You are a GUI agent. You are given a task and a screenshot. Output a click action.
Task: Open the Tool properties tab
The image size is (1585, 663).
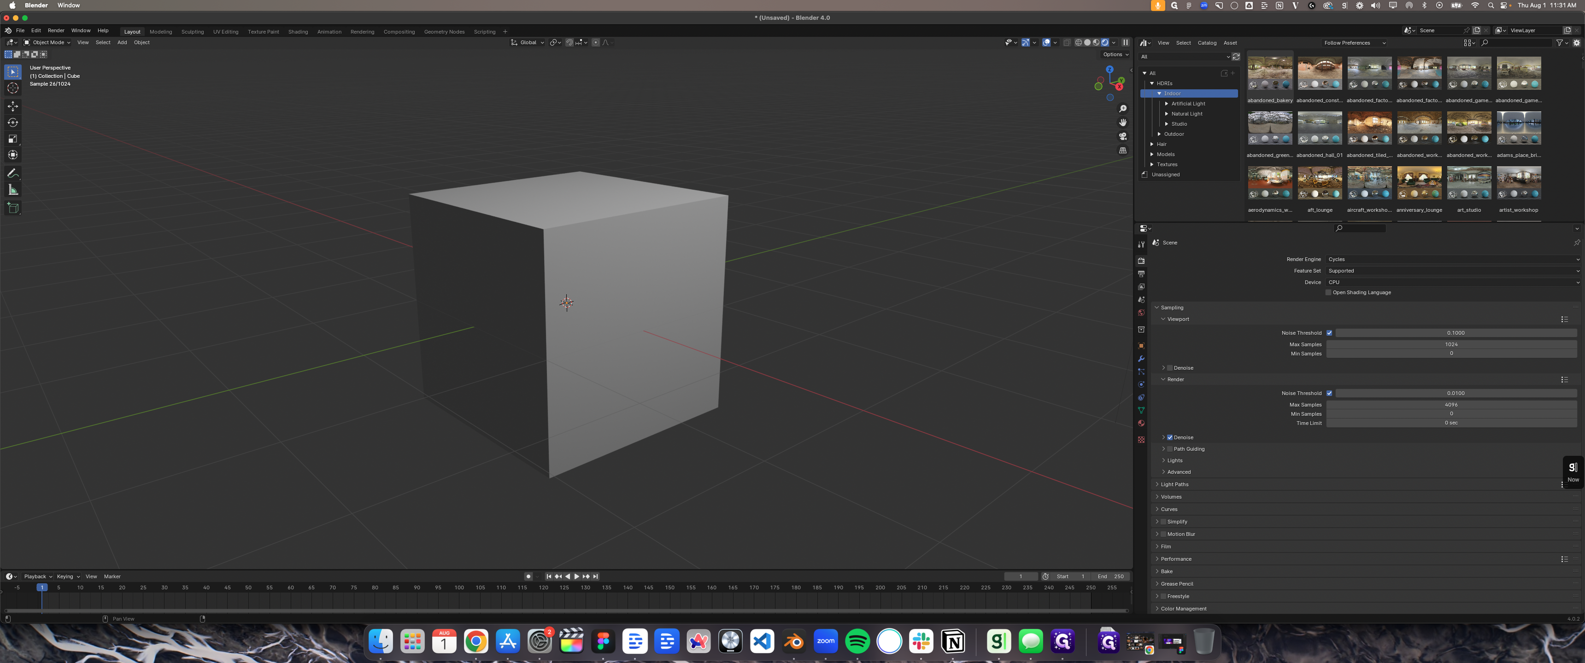1141,244
